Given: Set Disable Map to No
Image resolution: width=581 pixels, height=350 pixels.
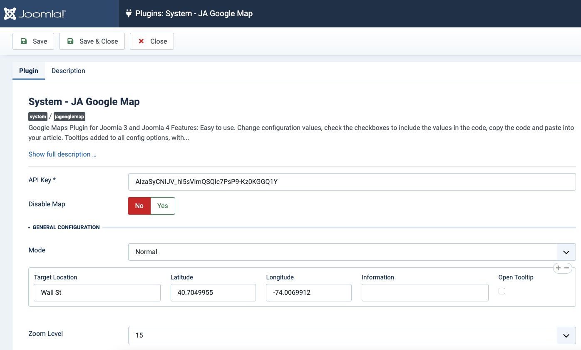Looking at the screenshot, I should tap(139, 206).
